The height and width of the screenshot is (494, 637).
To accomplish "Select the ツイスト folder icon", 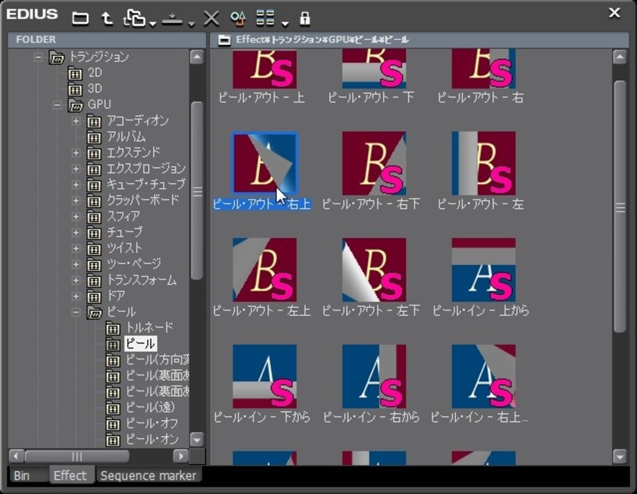I will pyautogui.click(x=94, y=249).
